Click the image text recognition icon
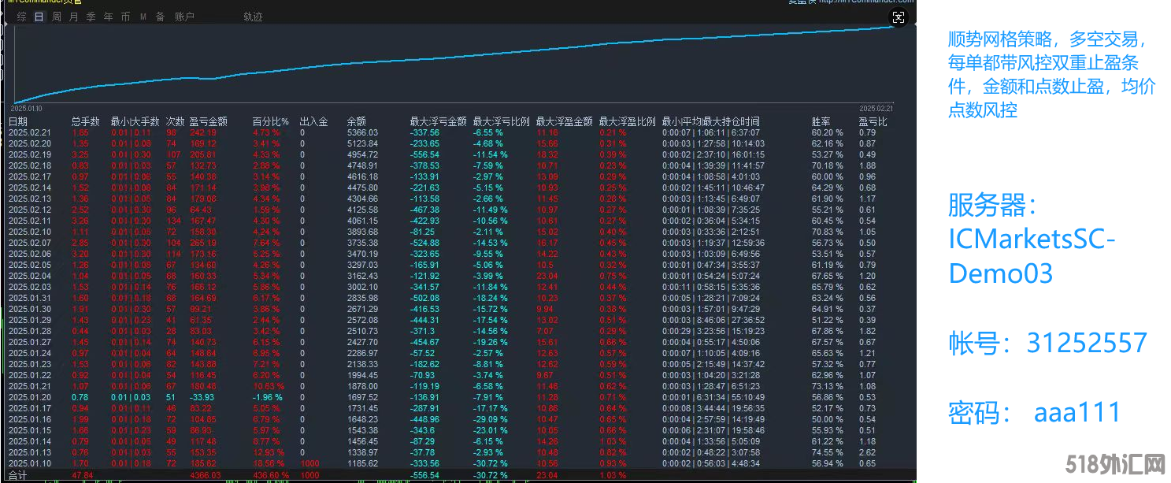The image size is (1171, 483). coord(899,17)
